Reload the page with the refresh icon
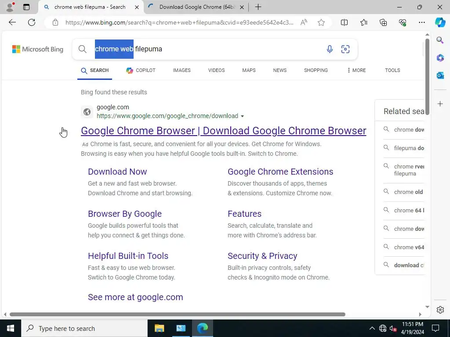The height and width of the screenshot is (337, 450). 32,22
